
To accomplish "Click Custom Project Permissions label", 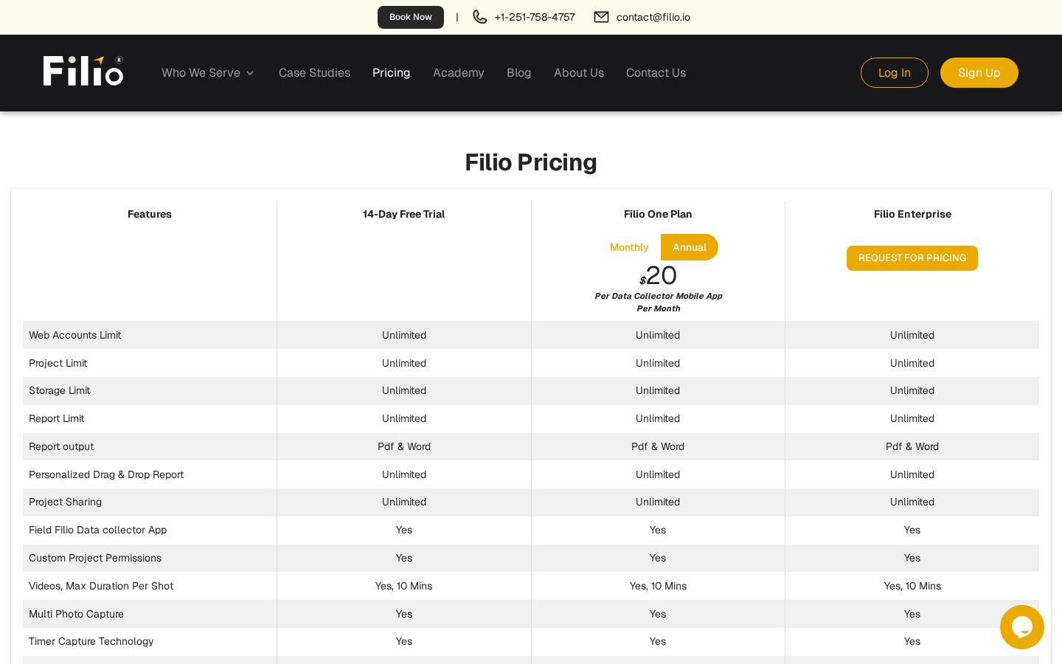I will 95,558.
